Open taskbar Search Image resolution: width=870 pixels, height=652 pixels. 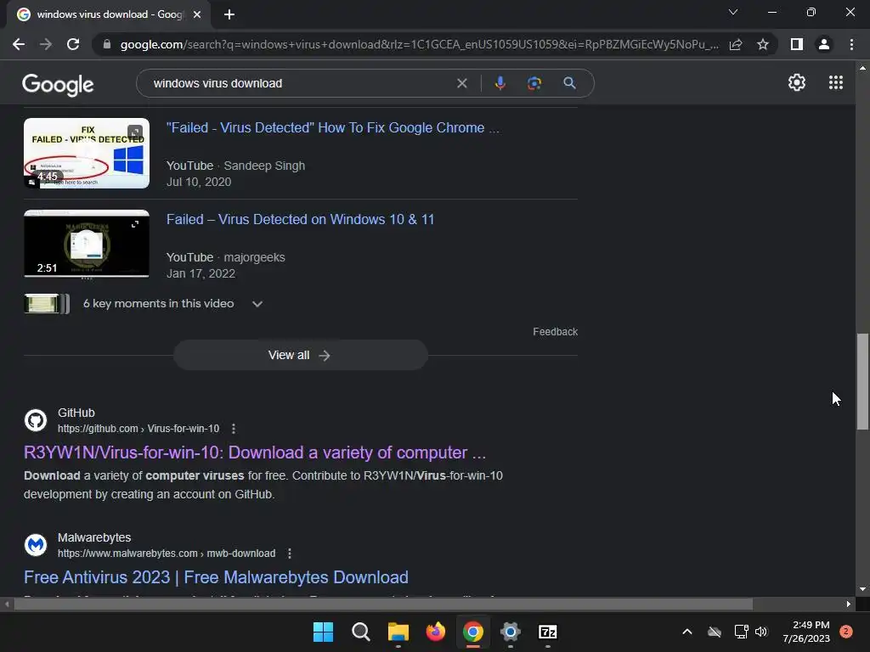coord(360,632)
